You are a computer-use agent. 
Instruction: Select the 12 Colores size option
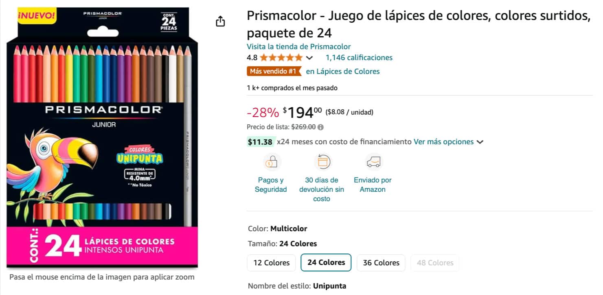click(271, 263)
